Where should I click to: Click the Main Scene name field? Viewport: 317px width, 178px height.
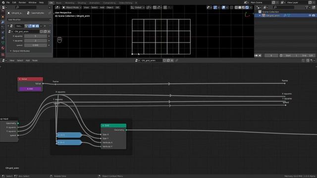pyautogui.click(x=260, y=2)
